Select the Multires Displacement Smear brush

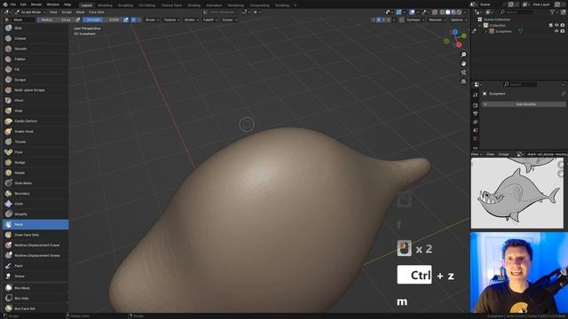tap(35, 255)
